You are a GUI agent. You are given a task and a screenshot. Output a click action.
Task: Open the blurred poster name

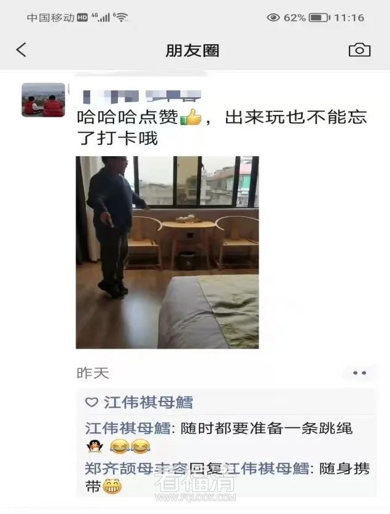[x=141, y=96]
